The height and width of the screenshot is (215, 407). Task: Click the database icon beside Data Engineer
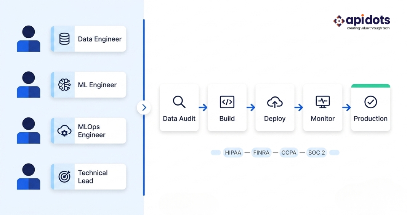click(64, 39)
